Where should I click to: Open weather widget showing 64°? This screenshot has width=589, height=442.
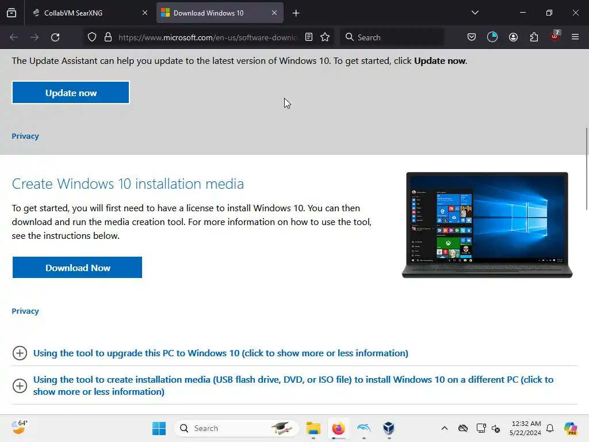tap(19, 428)
